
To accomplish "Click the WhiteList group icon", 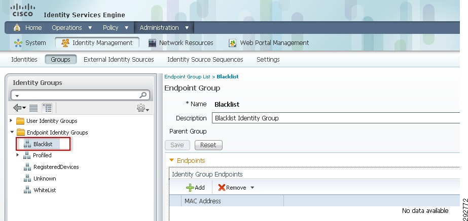I will [27, 190].
